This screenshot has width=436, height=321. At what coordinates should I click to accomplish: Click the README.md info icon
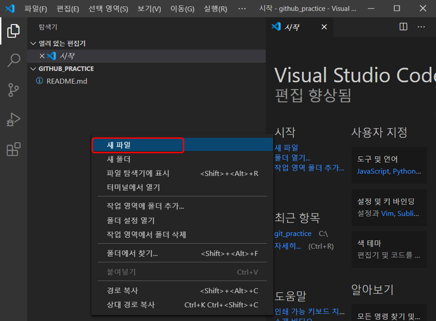tap(39, 81)
